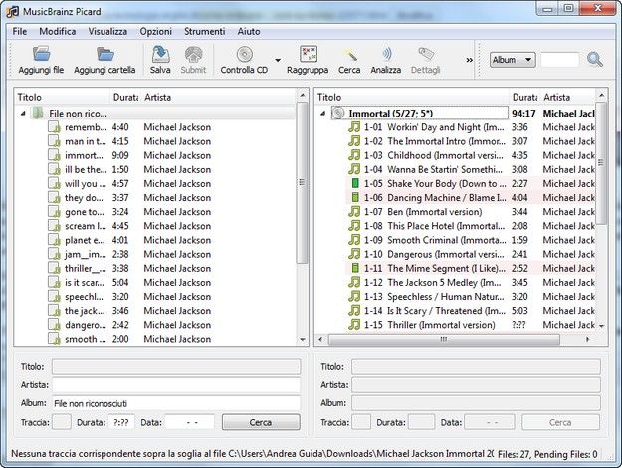The image size is (622, 468).
Task: Click folder icon of 'File non rico...'
Action: point(38,114)
